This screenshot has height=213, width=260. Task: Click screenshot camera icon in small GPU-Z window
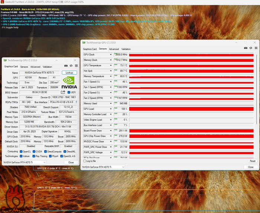(x=66, y=66)
